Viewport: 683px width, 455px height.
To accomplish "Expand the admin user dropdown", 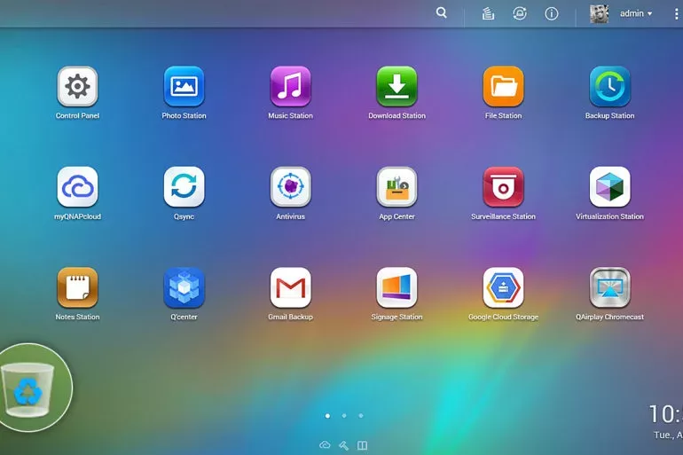I will 636,14.
